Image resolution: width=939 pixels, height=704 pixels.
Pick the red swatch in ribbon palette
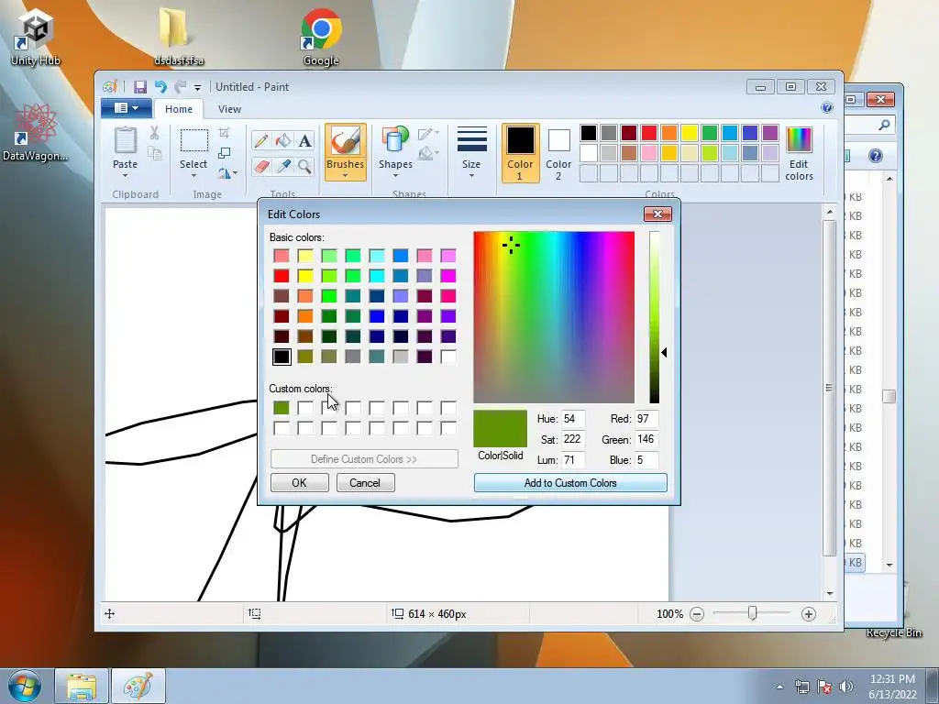tap(648, 133)
